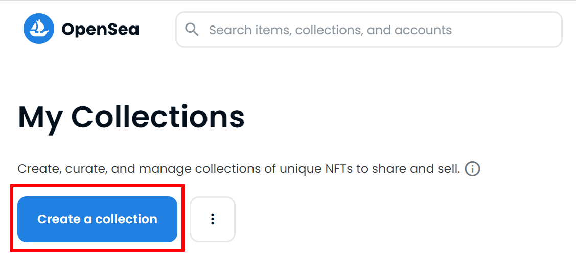
Task: Click the collections description text line
Action: [x=239, y=169]
